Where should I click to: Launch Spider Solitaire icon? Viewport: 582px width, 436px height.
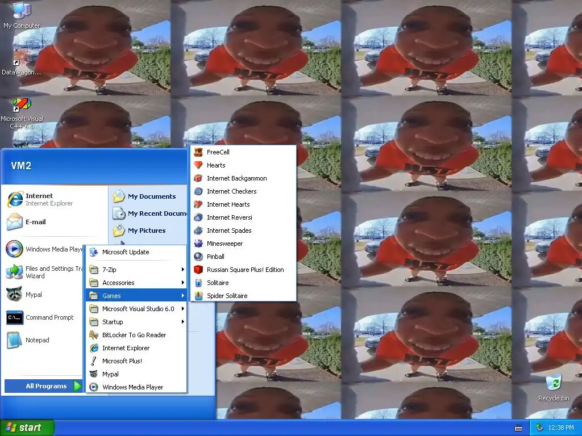pos(198,295)
